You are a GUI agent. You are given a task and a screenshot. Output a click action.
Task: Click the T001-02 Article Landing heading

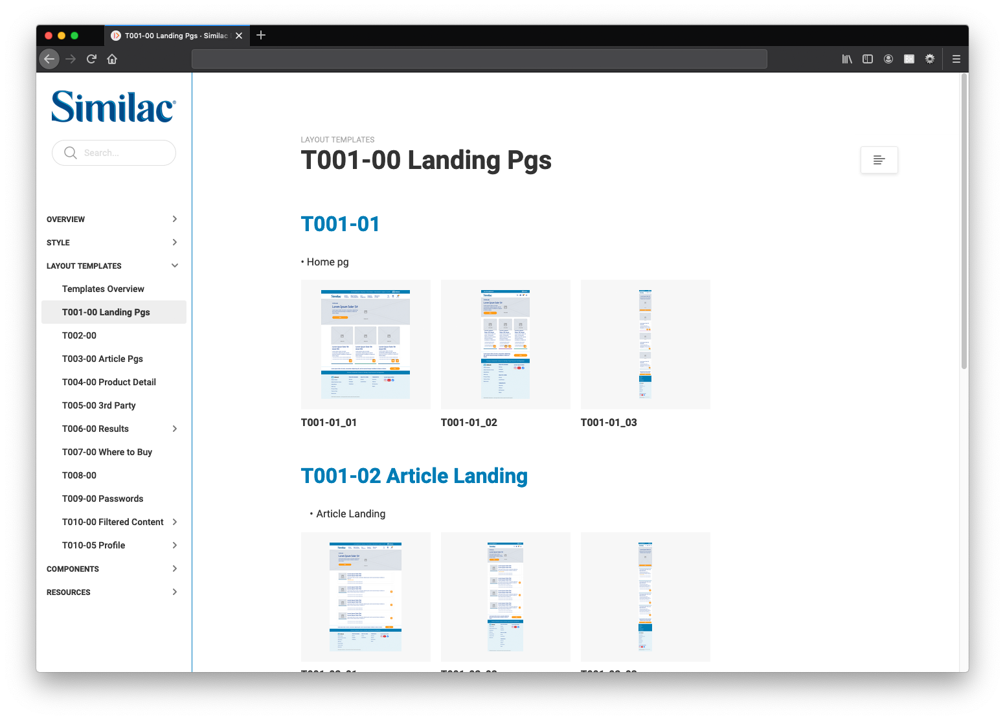[414, 475]
